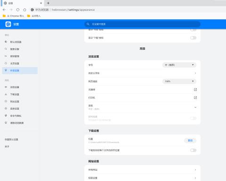Toggle the show 'Download' button switch
This screenshot has width=226, height=181.
193,38
